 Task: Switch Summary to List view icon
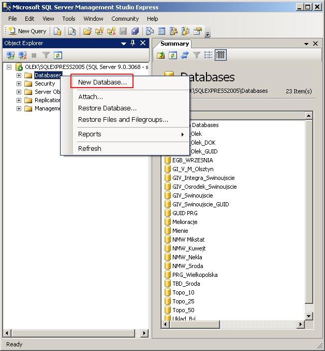(x=208, y=55)
